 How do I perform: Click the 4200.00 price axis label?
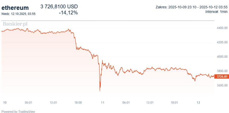[x=222, y=42]
